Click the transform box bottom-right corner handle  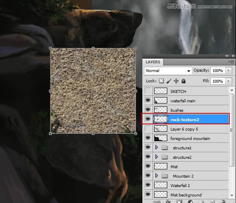click(136, 133)
